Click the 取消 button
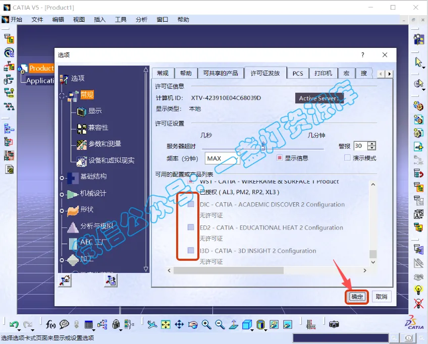The image size is (428, 344). point(382,297)
